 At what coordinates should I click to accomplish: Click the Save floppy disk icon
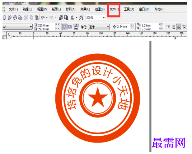pos(15,18)
